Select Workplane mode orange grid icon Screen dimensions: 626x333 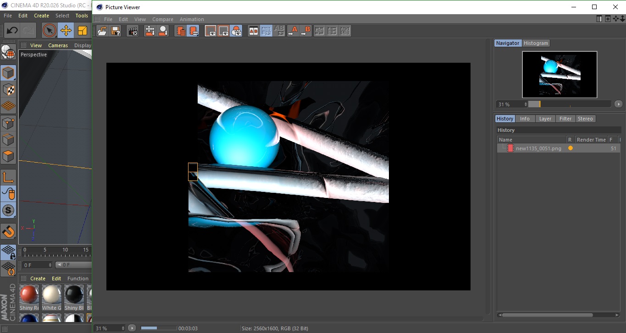(x=8, y=106)
